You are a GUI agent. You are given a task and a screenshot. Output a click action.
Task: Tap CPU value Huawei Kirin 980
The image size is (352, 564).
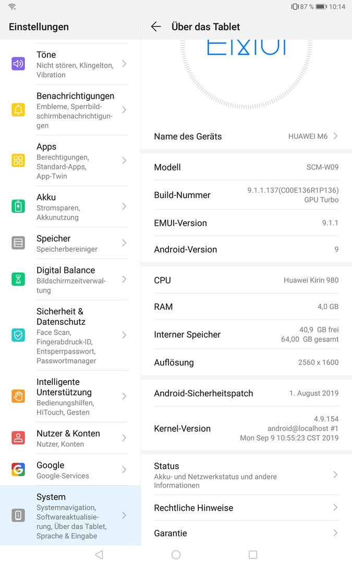[x=311, y=280]
